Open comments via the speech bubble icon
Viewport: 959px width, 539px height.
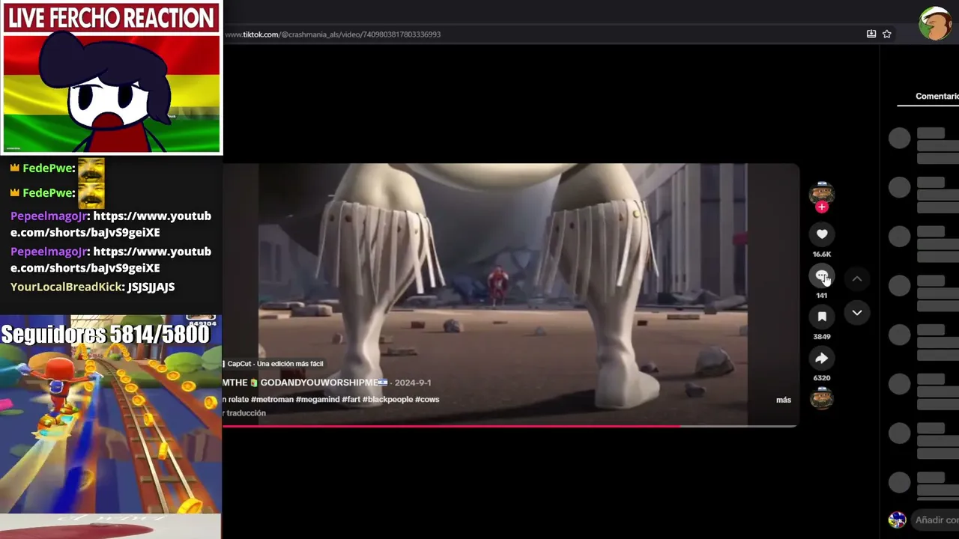click(822, 276)
